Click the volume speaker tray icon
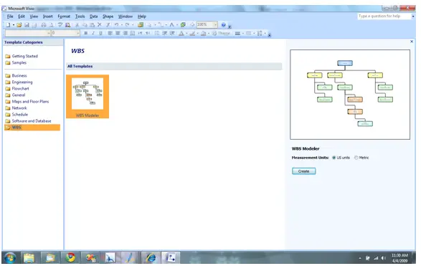This screenshot has width=421, height=266. 384,258
